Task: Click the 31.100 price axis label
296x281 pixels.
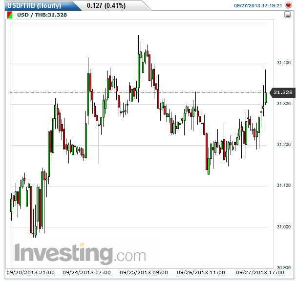Action: pyautogui.click(x=283, y=186)
